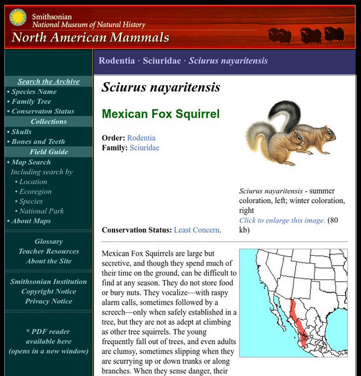Open the Skulls collection
The image size is (361, 376).
(x=21, y=132)
